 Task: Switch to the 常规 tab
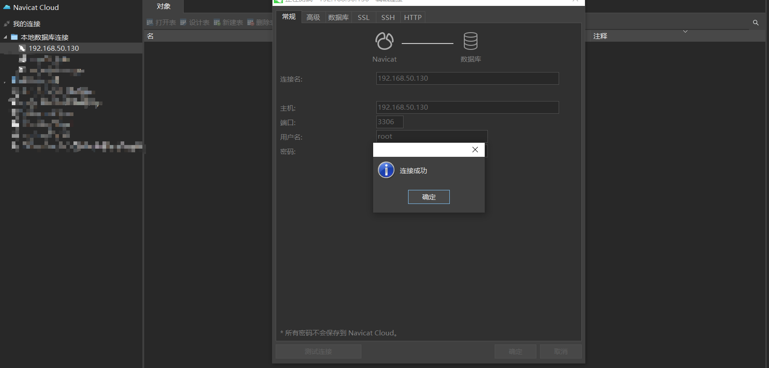click(x=289, y=17)
